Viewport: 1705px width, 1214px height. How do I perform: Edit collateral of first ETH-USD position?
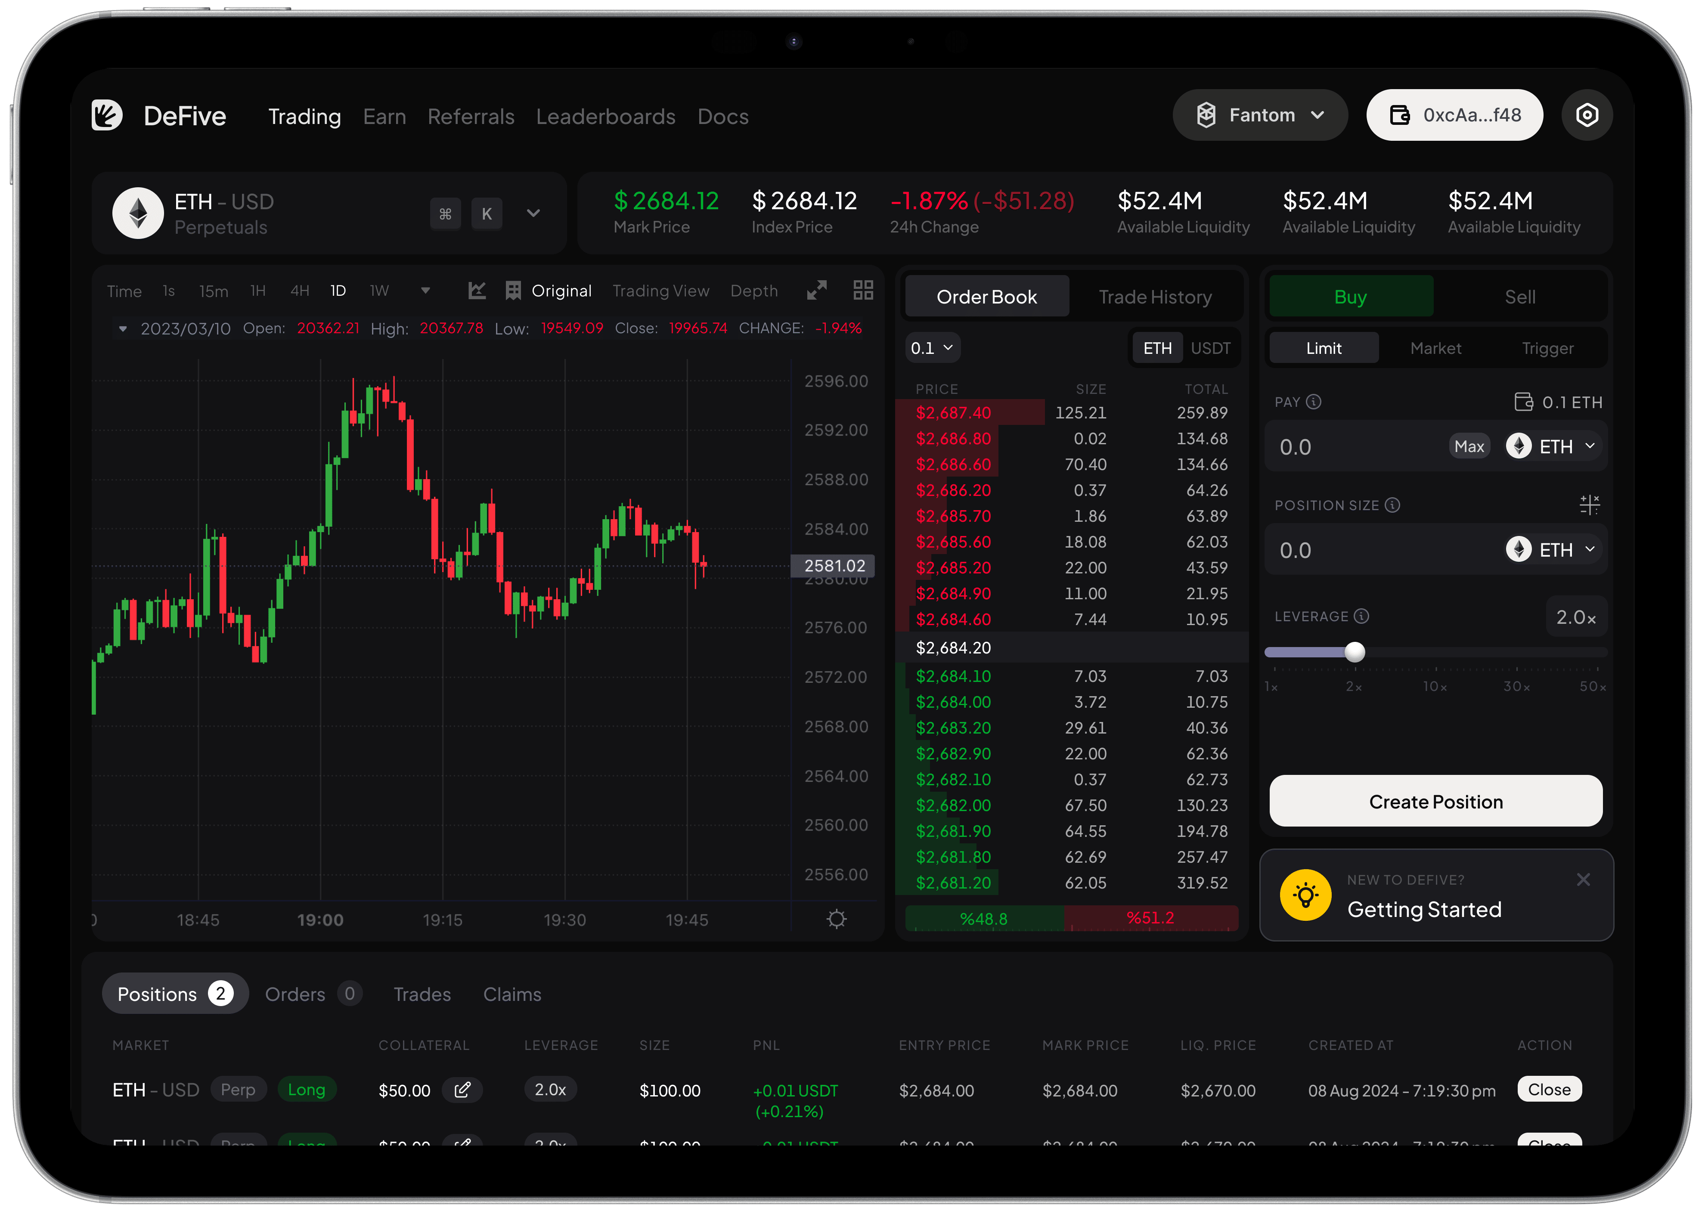[x=463, y=1090]
